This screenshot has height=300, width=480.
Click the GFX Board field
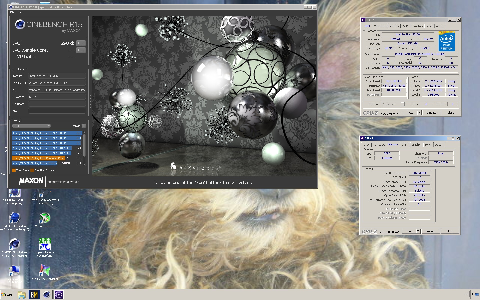click(57, 104)
